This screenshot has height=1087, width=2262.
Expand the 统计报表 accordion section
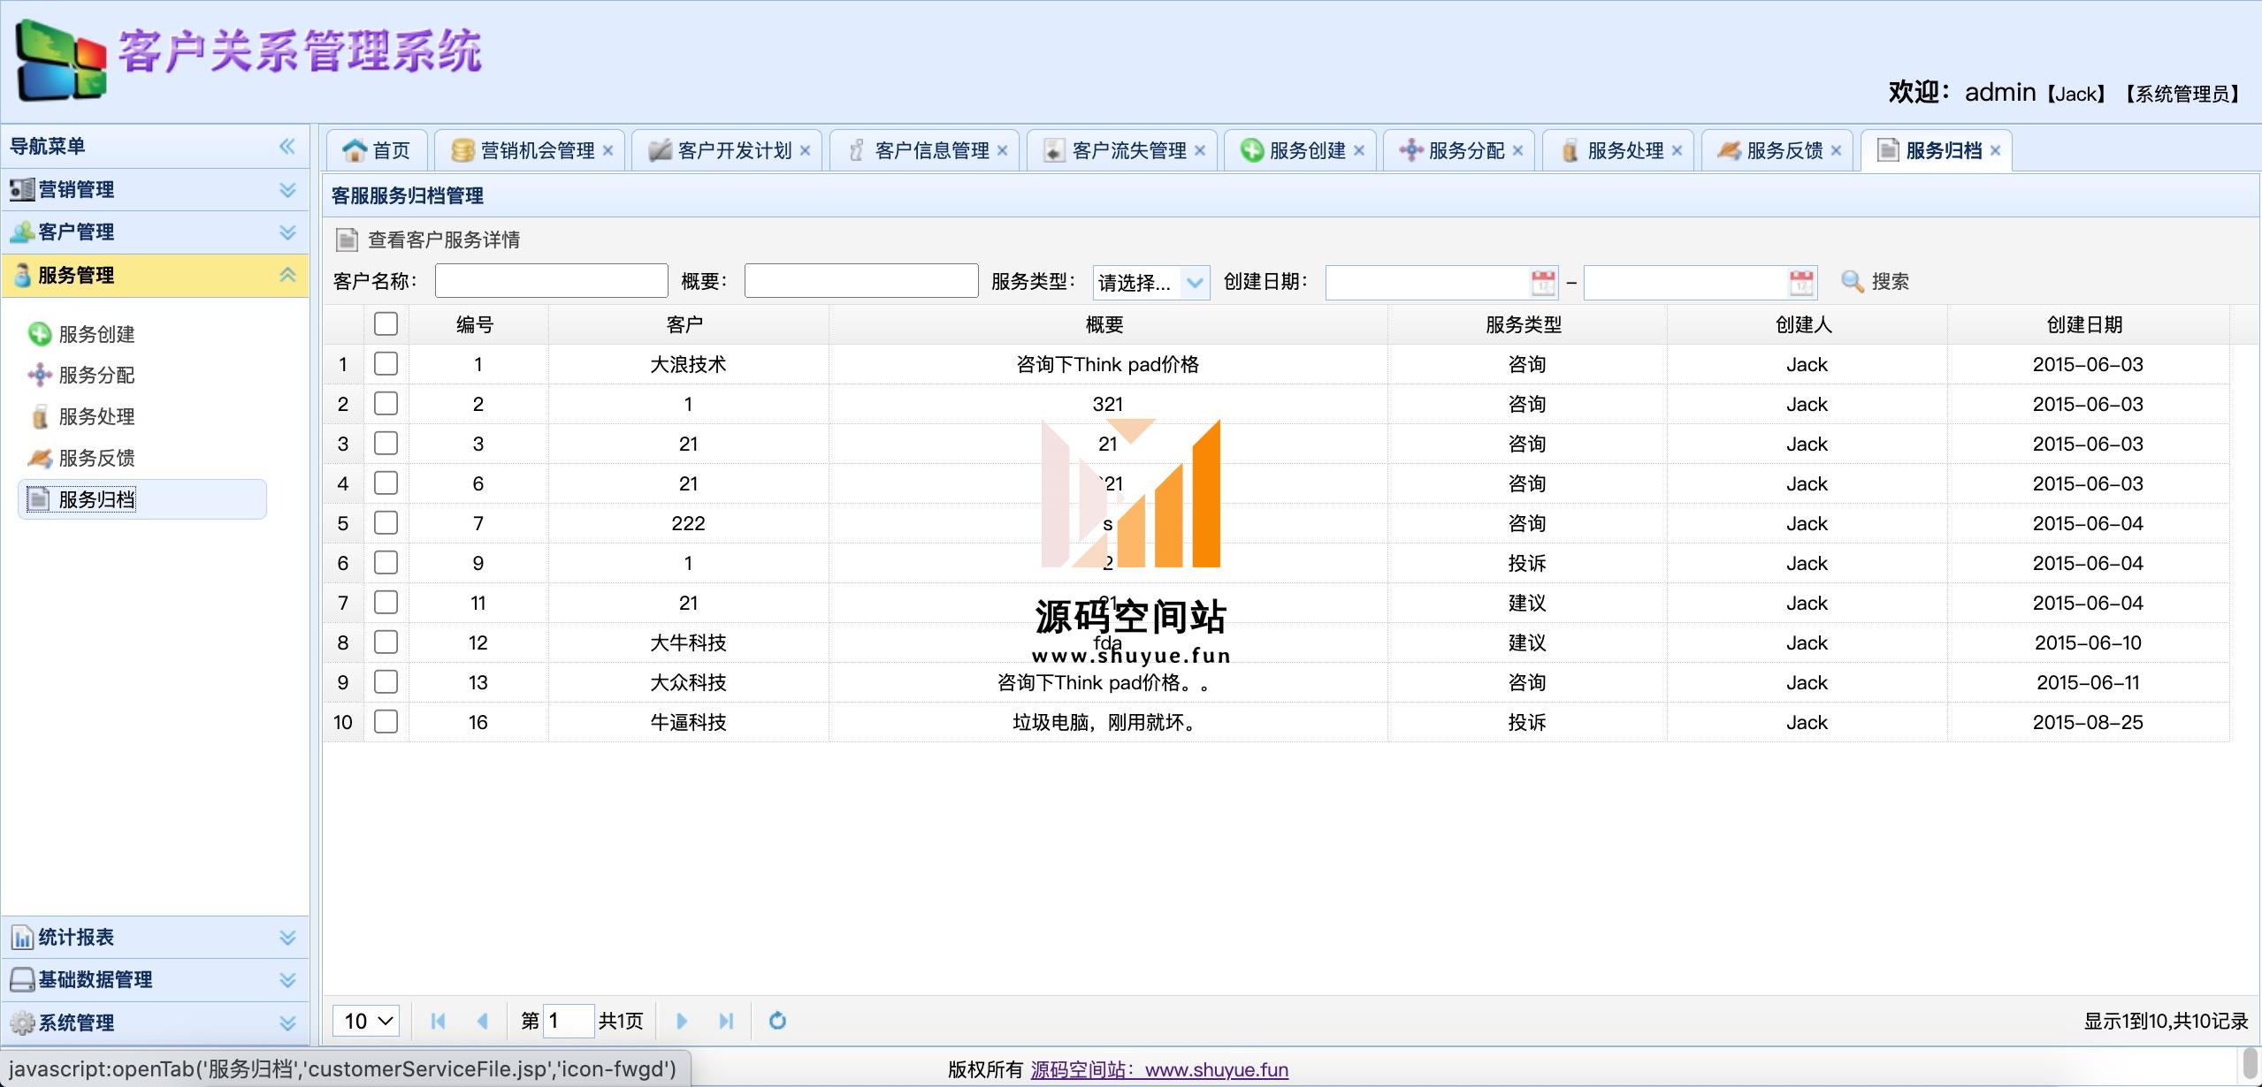click(287, 937)
